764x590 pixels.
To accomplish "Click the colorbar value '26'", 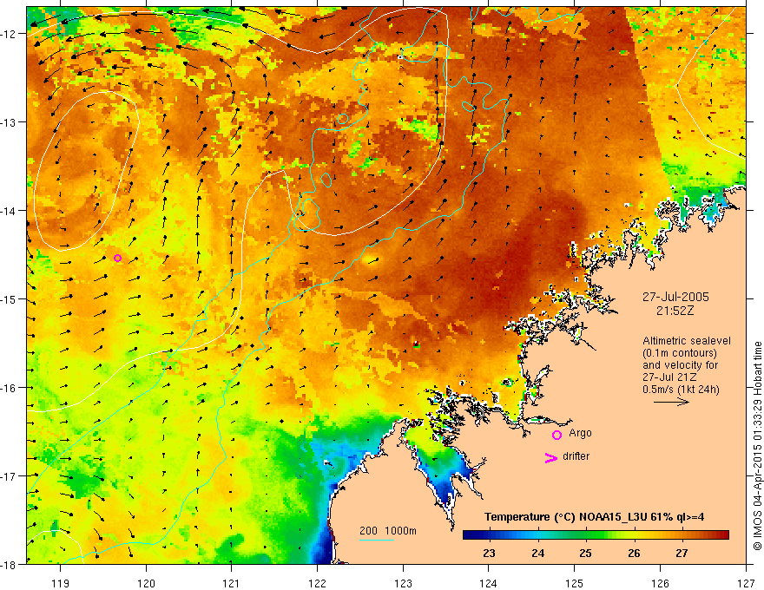I will coord(634,554).
